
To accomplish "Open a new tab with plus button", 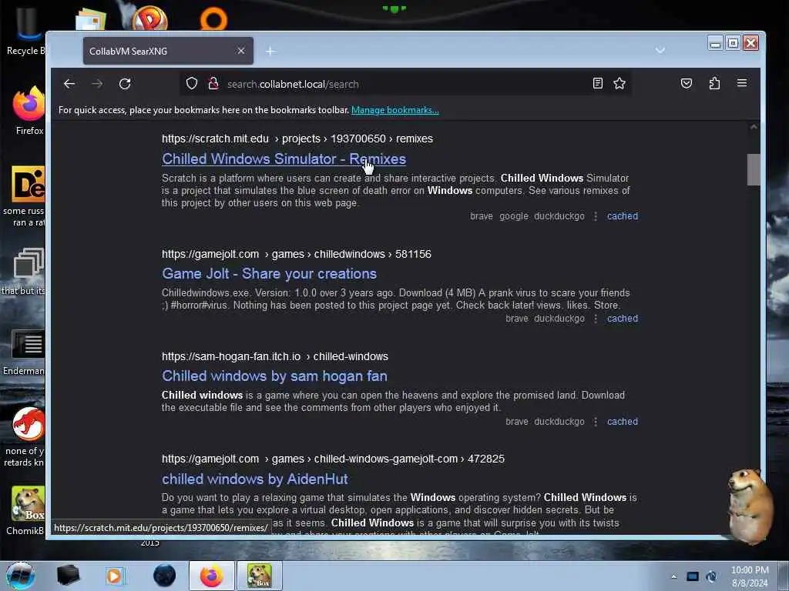I will (x=270, y=51).
